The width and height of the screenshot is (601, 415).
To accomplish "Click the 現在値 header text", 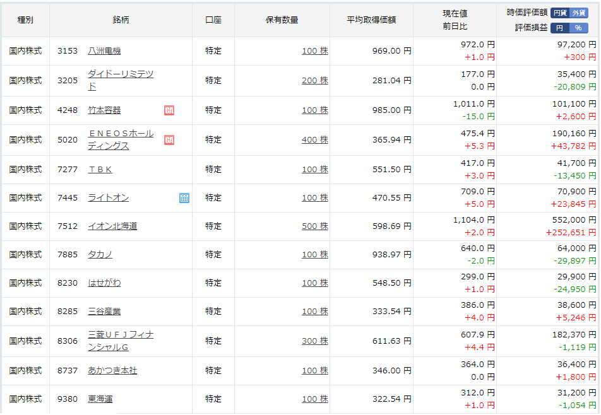I will coord(455,13).
